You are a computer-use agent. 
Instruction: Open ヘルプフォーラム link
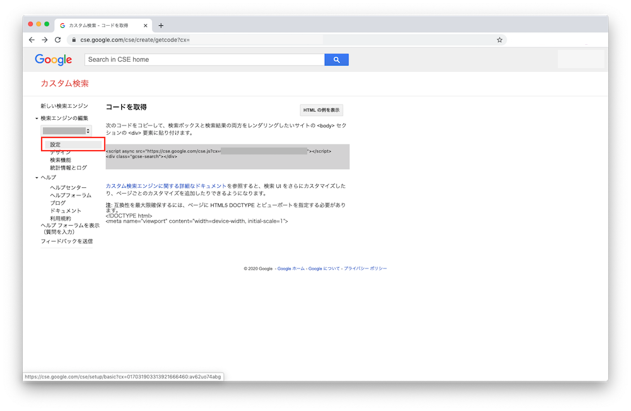[x=71, y=195]
